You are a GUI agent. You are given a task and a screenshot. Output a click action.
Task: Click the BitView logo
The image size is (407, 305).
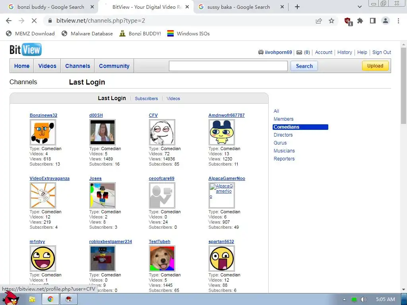coord(25,50)
